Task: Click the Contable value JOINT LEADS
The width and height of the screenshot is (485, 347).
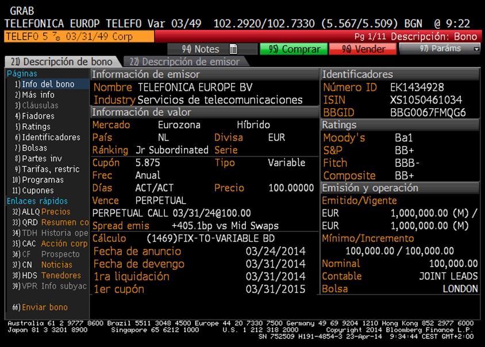Action: tap(448, 276)
